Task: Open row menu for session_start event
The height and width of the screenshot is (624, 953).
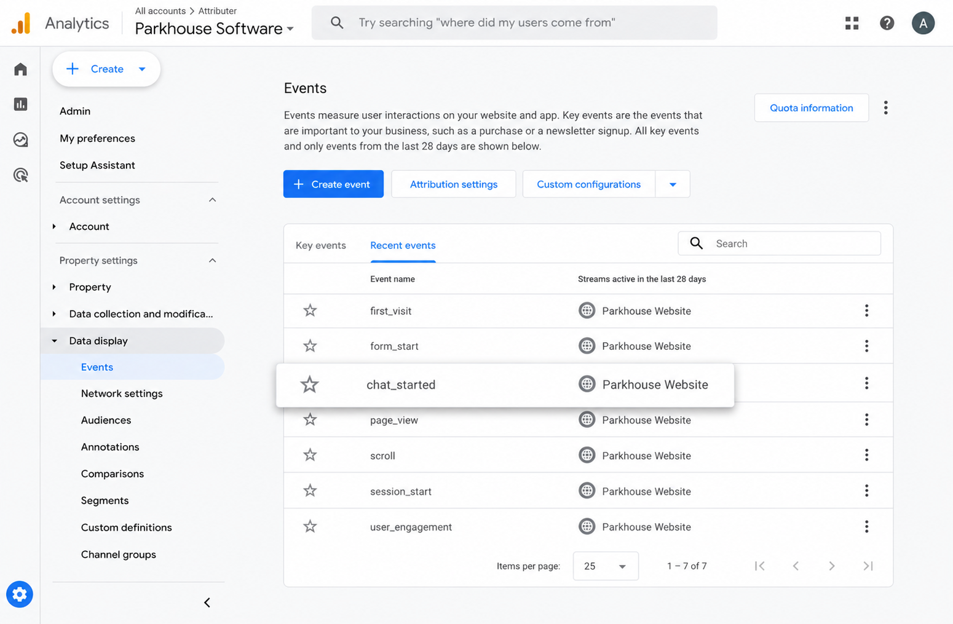Action: pyautogui.click(x=866, y=491)
